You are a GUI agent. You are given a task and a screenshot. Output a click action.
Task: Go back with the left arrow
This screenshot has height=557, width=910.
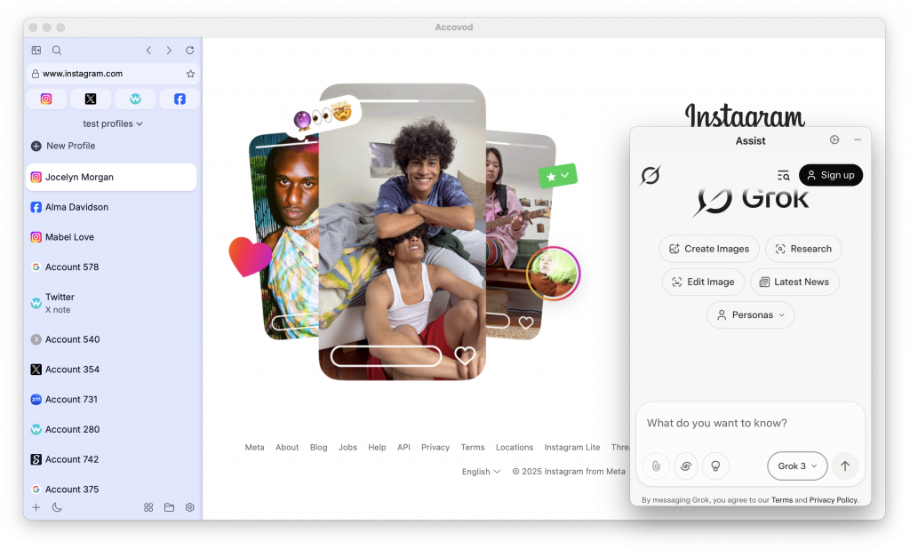pyautogui.click(x=148, y=51)
